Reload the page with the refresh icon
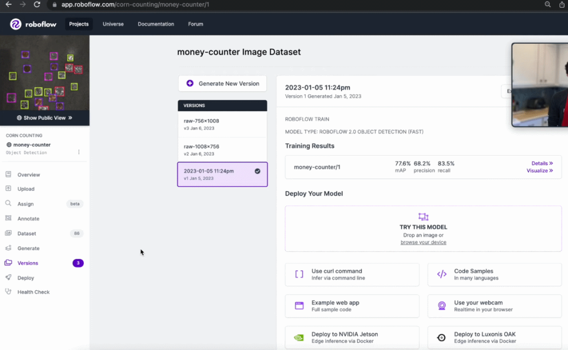The image size is (568, 350). coord(37,4)
